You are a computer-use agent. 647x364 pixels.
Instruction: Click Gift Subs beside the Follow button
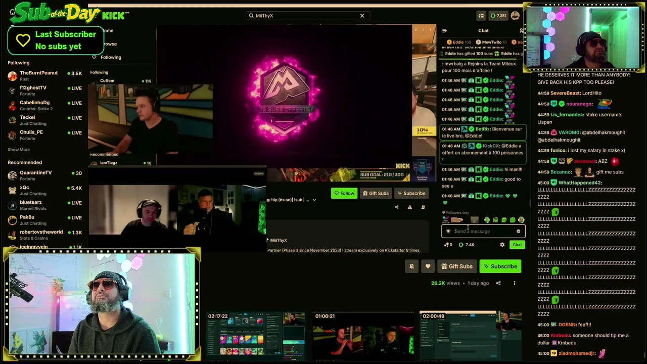376,193
